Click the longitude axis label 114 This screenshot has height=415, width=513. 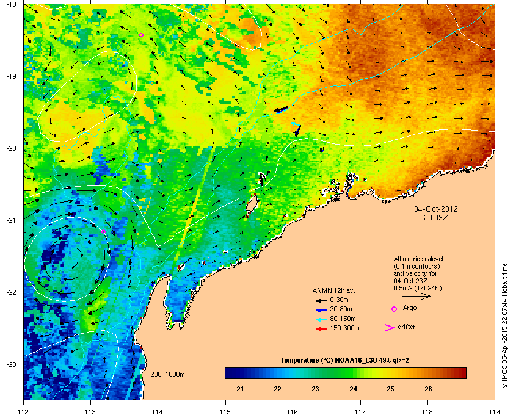pyautogui.click(x=158, y=411)
